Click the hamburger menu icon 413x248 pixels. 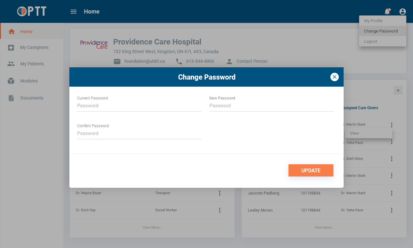(74, 12)
